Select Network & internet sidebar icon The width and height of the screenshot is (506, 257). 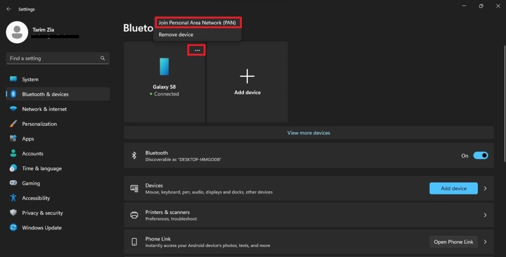(x=13, y=109)
